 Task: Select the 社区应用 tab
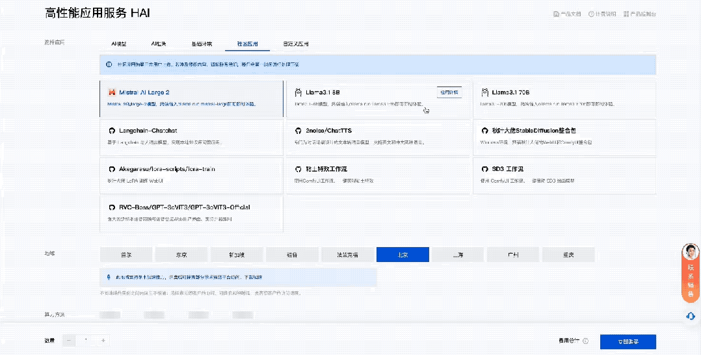pos(247,44)
